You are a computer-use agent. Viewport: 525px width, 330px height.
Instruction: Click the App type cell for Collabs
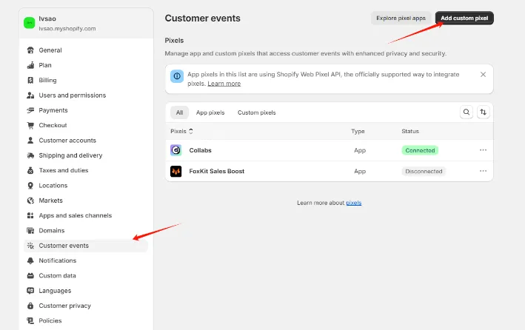click(360, 150)
